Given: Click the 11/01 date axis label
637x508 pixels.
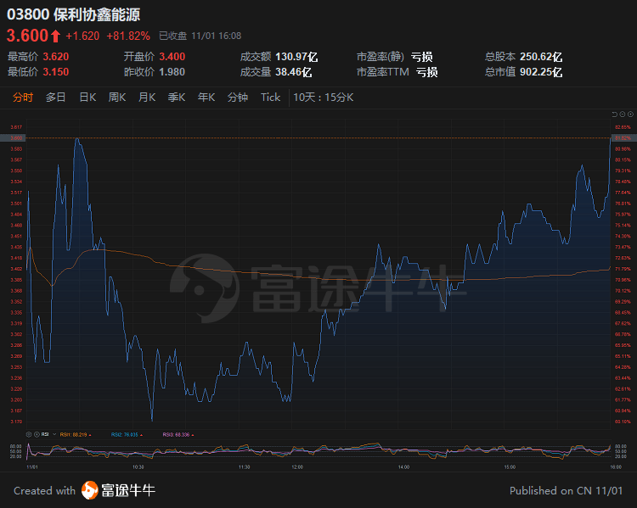Looking at the screenshot, I should click(x=32, y=467).
